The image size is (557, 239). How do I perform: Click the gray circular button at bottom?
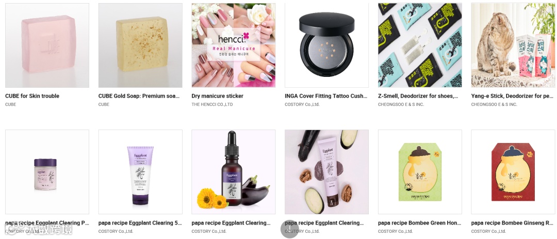289,229
